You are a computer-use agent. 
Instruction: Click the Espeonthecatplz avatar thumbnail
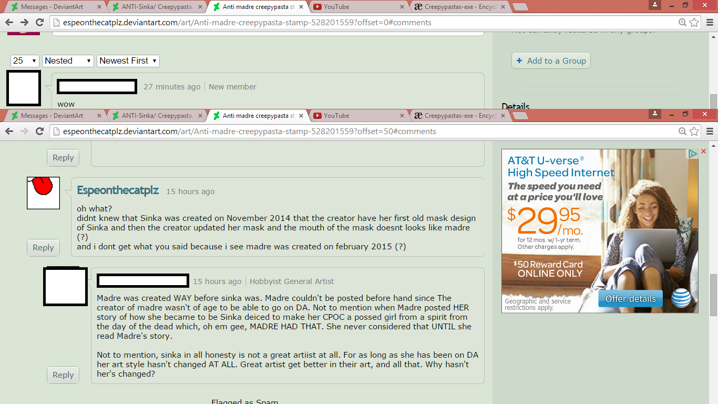(43, 193)
